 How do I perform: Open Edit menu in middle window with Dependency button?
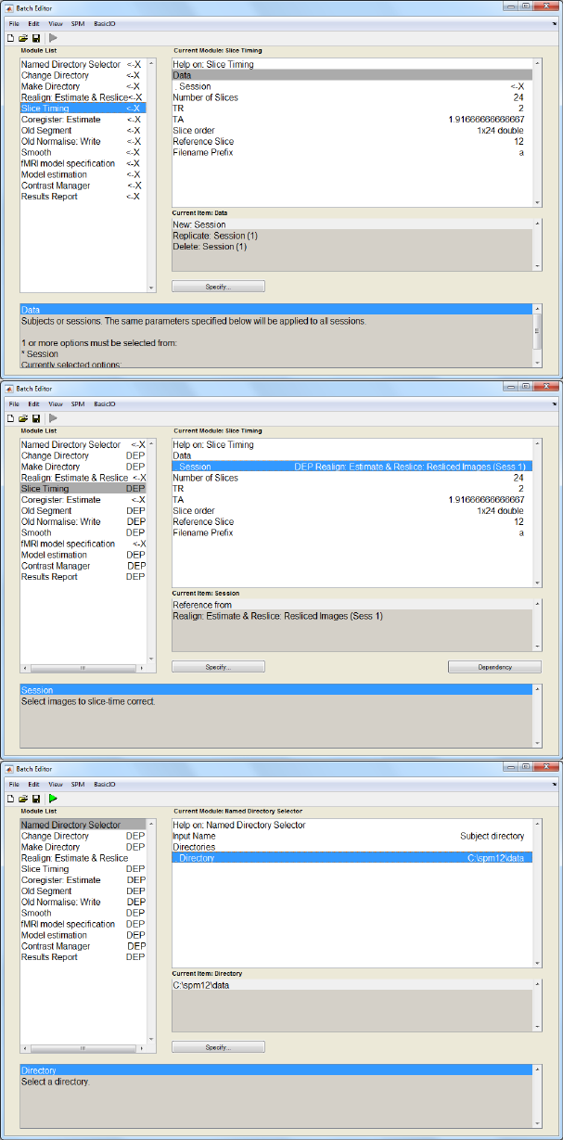click(x=33, y=403)
